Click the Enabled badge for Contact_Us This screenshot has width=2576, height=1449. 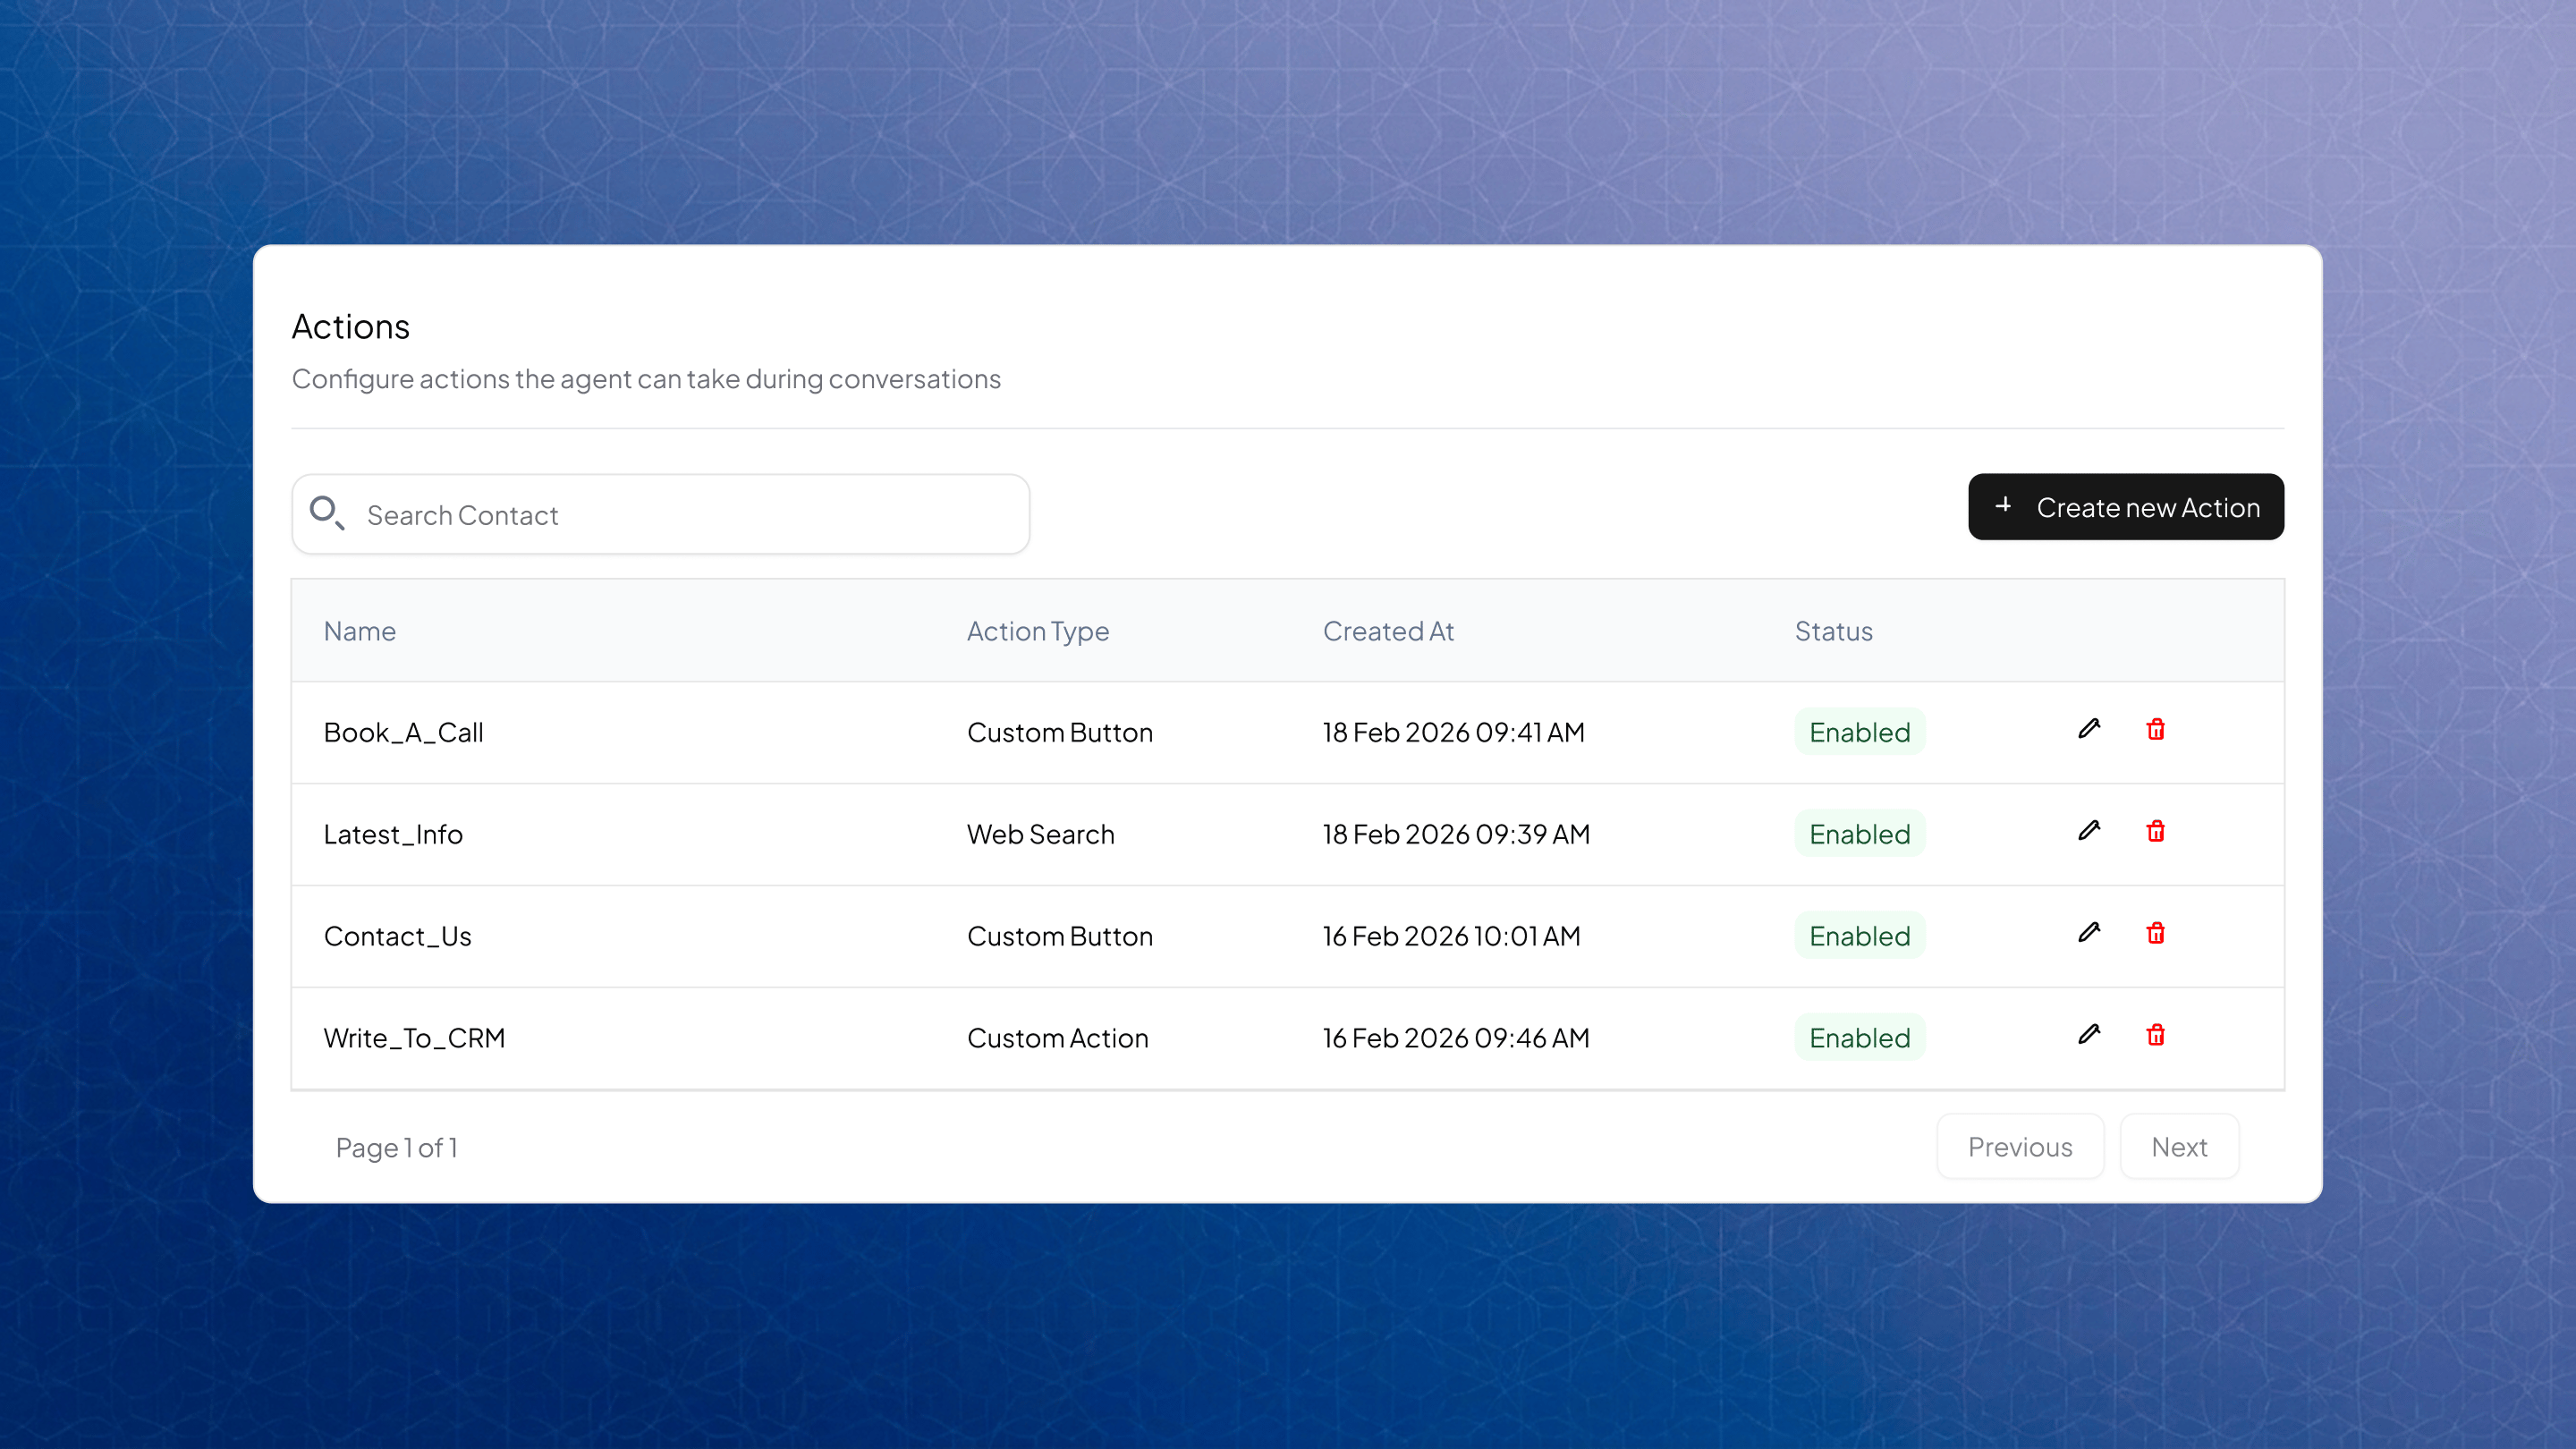pyautogui.click(x=1860, y=936)
